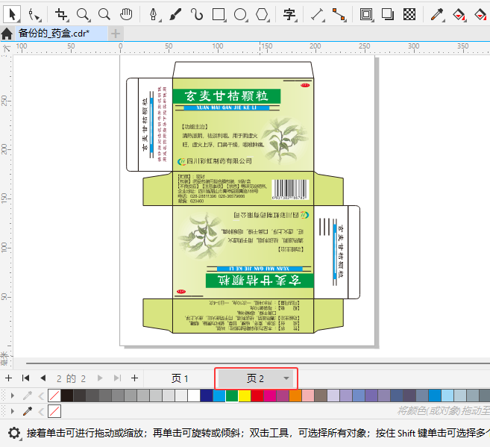Select the Ellipse tool
Image resolution: width=490 pixels, height=447 pixels.
pos(241,14)
